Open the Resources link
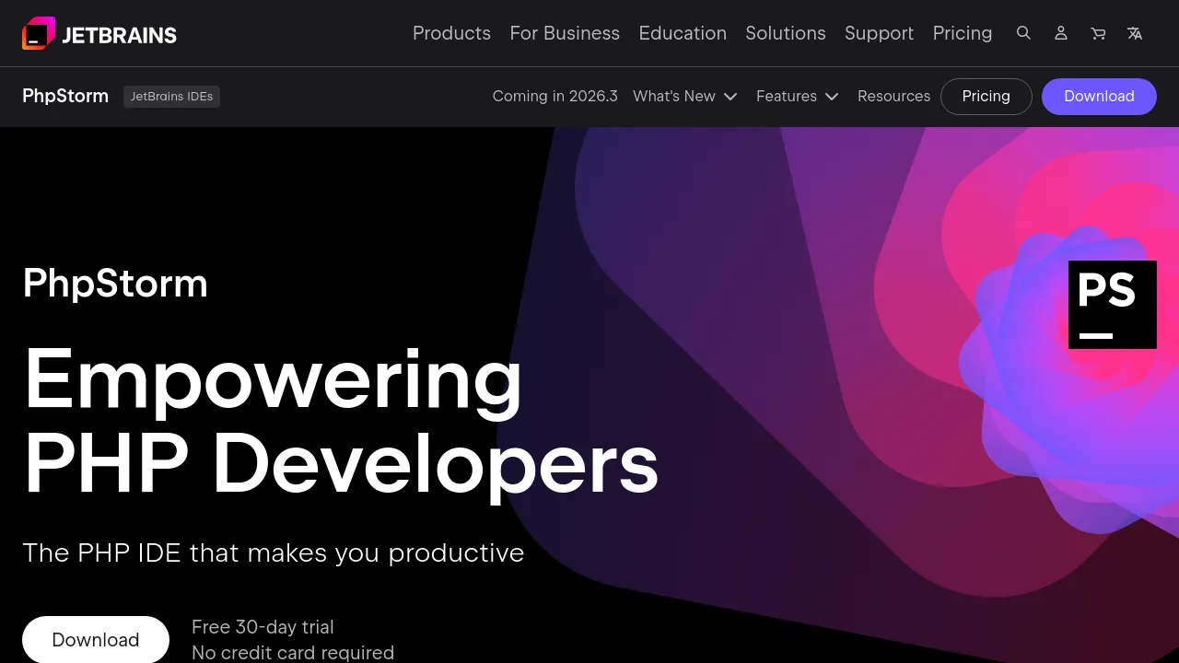Viewport: 1179px width, 663px height. pos(893,96)
